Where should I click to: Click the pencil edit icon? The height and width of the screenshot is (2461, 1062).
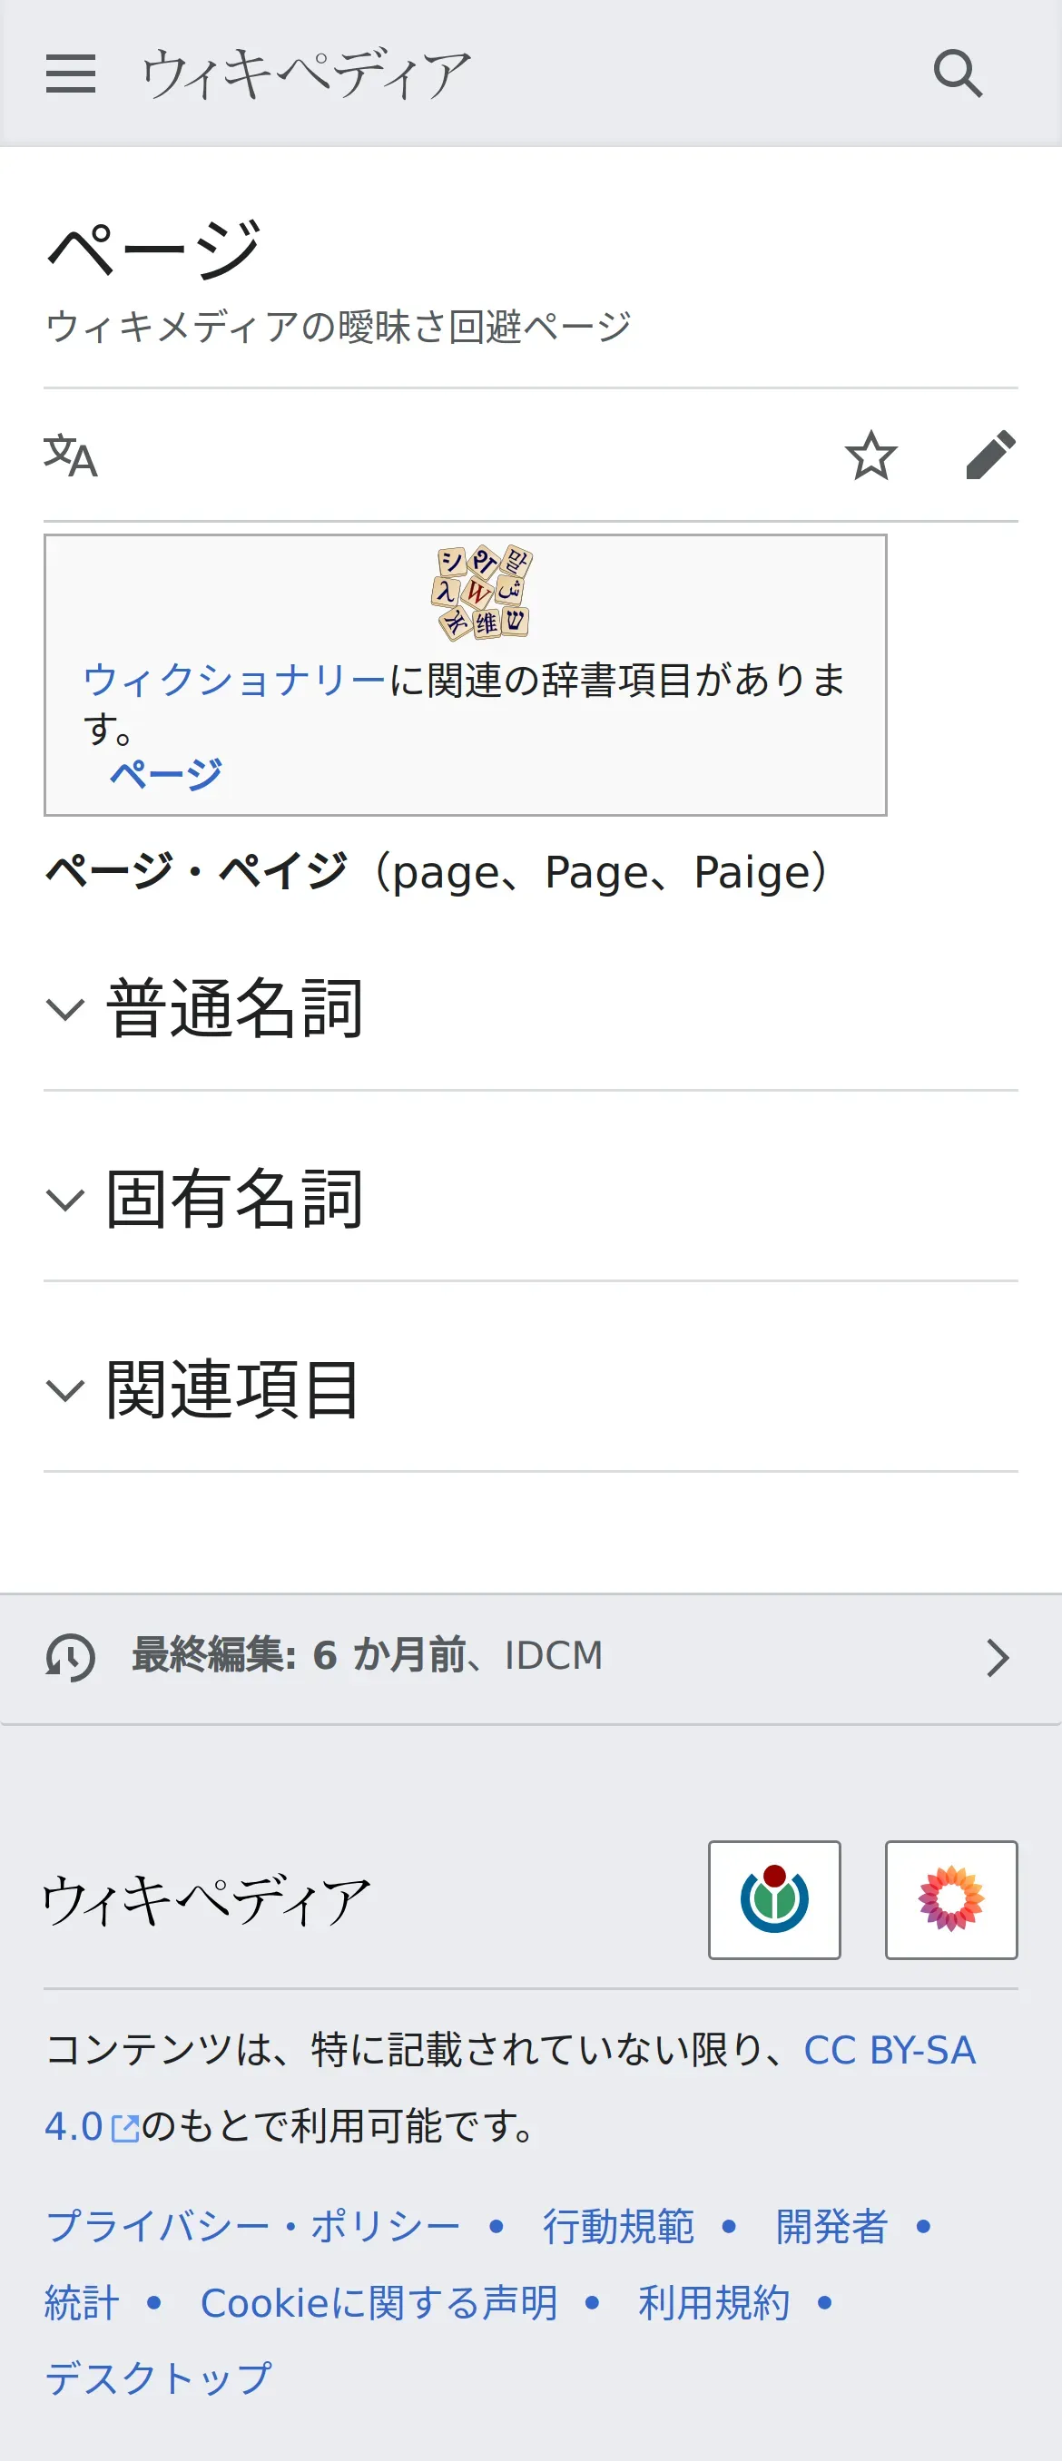(x=990, y=456)
